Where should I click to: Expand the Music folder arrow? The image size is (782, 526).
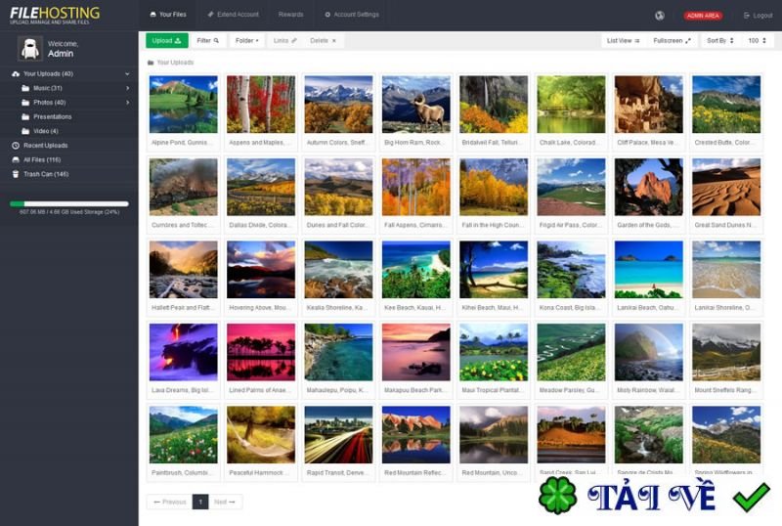128,88
